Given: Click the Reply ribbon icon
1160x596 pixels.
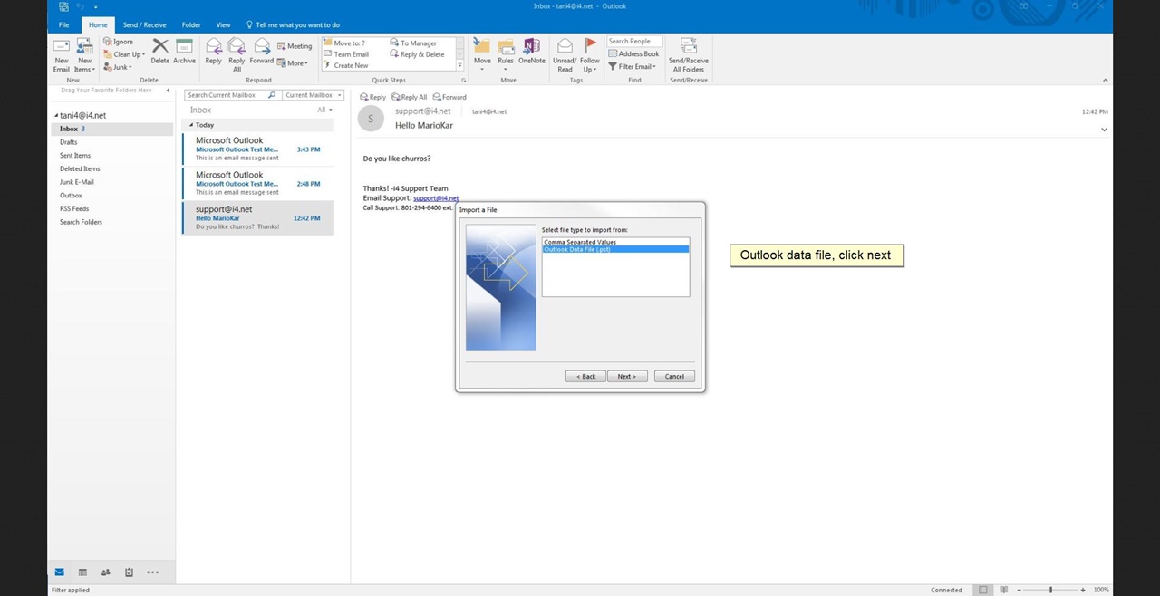Looking at the screenshot, I should click(213, 52).
